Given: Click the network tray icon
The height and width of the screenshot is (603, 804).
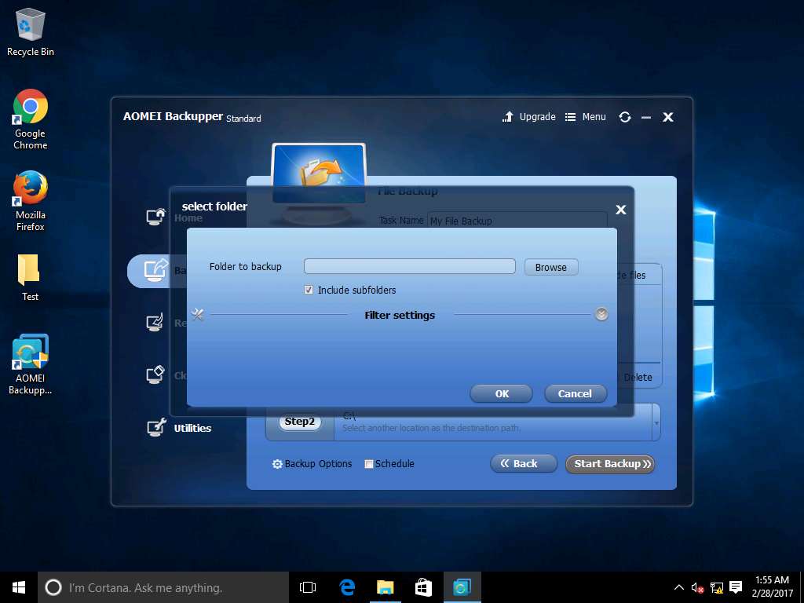Looking at the screenshot, I should [x=717, y=587].
